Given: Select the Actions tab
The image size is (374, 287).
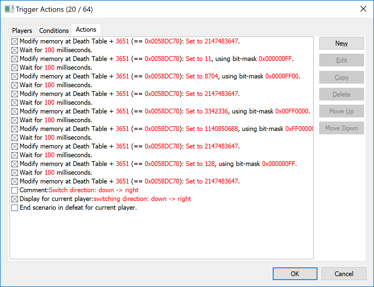Looking at the screenshot, I should click(86, 30).
